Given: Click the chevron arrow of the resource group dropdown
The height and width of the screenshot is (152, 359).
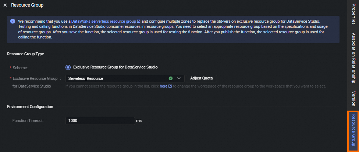Looking at the screenshot, I should coord(179,78).
